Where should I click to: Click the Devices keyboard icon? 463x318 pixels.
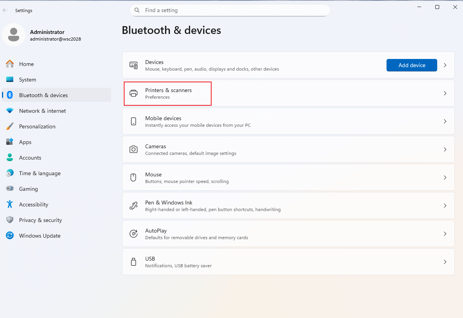[x=134, y=65]
